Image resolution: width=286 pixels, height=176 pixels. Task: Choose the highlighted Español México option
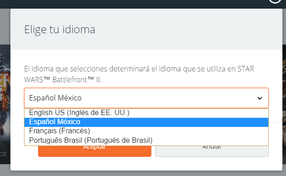click(146, 122)
